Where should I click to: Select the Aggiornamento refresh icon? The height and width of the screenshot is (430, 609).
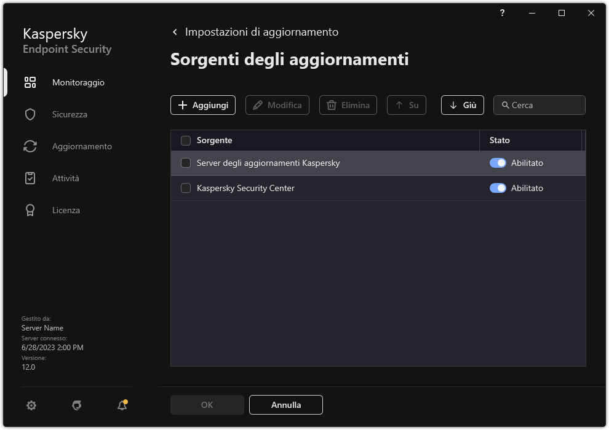[30, 146]
